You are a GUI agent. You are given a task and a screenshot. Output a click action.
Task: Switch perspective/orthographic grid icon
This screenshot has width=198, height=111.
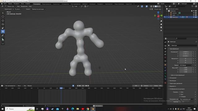click(x=161, y=31)
